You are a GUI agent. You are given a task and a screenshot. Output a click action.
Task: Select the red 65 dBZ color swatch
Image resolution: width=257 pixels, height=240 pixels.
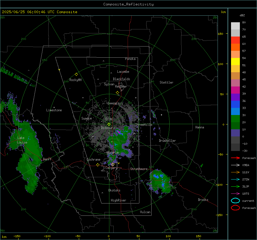[235, 40]
